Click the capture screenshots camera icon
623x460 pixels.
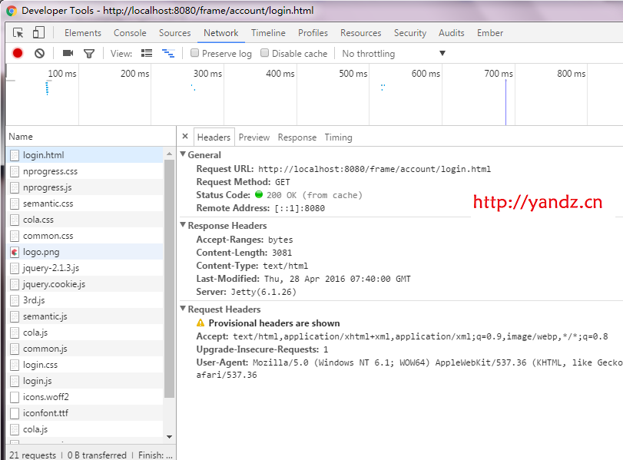point(68,53)
